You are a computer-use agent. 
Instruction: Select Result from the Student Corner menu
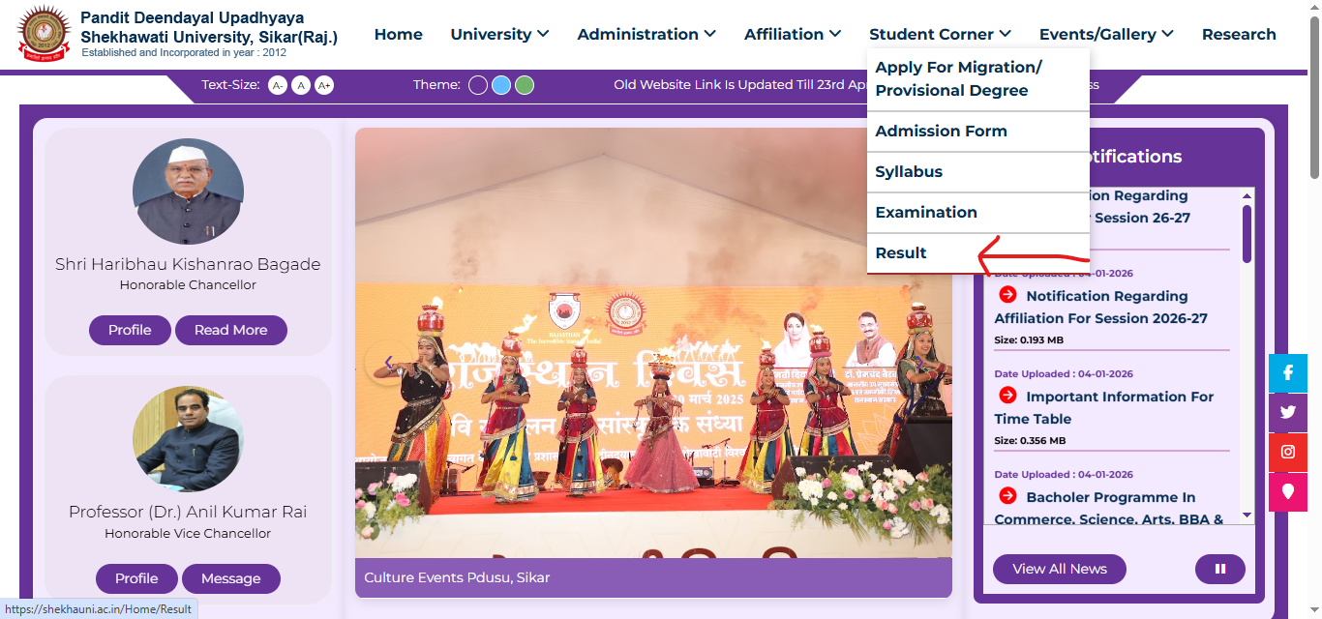point(901,252)
